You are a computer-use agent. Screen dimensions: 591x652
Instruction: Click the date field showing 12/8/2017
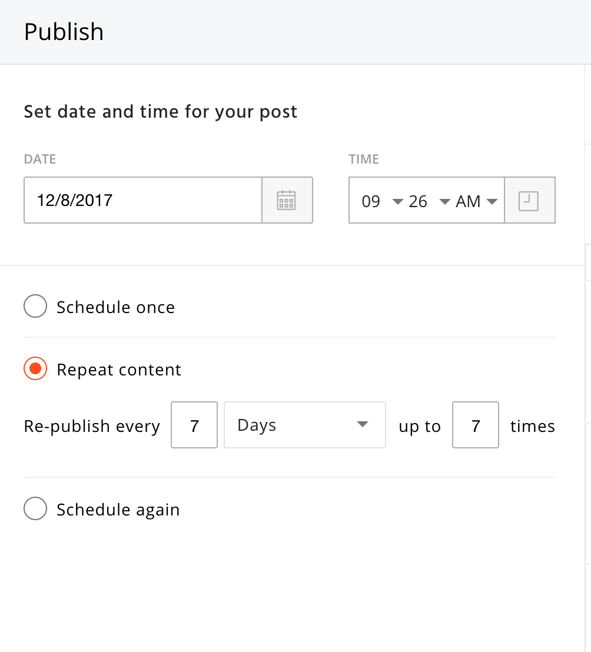(142, 201)
